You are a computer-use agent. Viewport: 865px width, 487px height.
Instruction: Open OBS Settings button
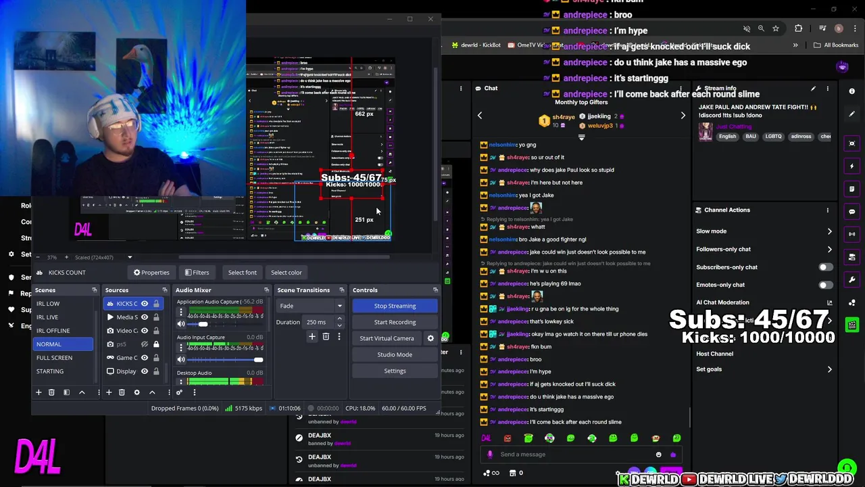pos(395,371)
